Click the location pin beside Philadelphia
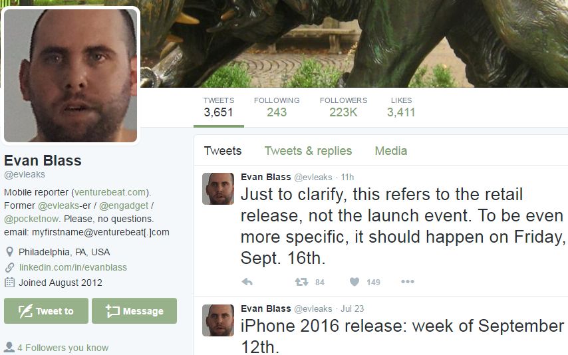This screenshot has height=355, width=568. coord(10,252)
